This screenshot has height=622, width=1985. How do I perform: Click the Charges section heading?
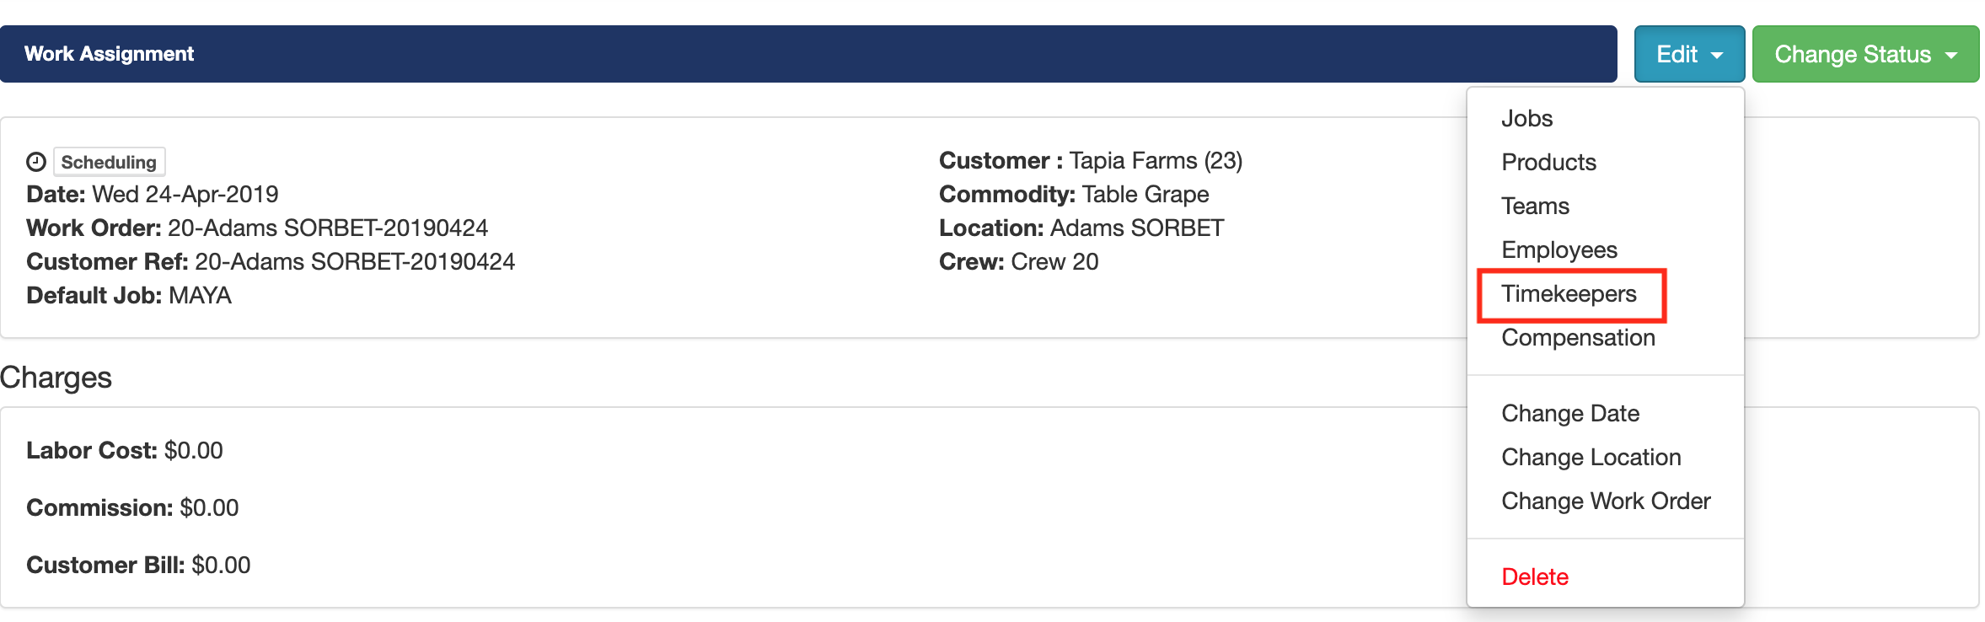coord(56,378)
